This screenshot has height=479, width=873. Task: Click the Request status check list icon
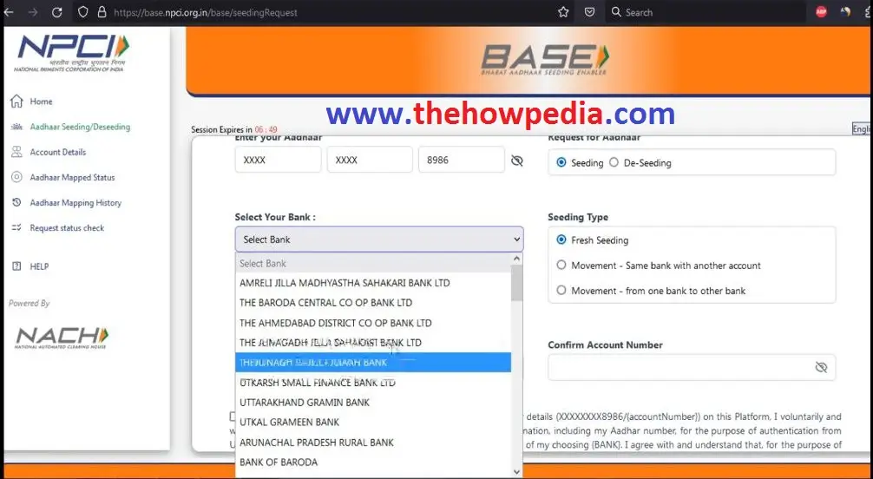tap(16, 227)
